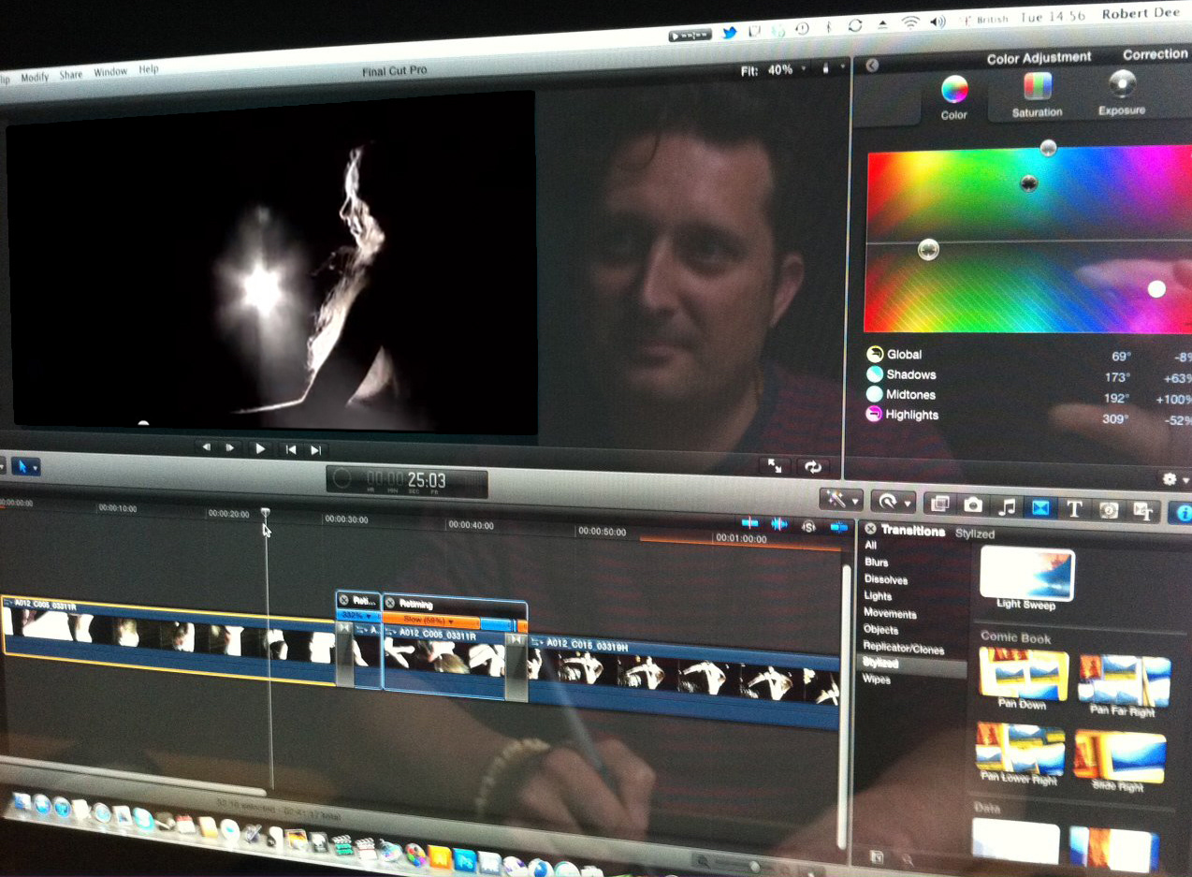1192x877 pixels.
Task: Switch to the Exposure pane
Action: pyautogui.click(x=1121, y=93)
